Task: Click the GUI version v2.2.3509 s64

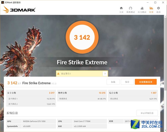Action: click(x=80, y=126)
